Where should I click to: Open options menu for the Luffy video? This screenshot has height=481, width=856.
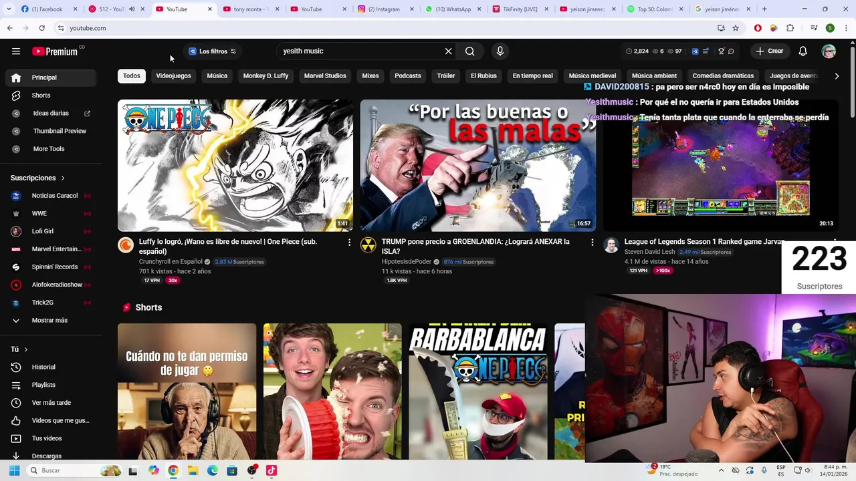pos(349,243)
